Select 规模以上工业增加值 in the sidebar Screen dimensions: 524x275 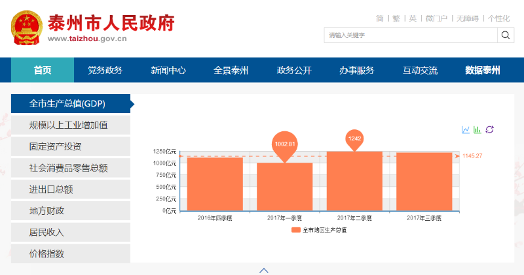(x=68, y=125)
